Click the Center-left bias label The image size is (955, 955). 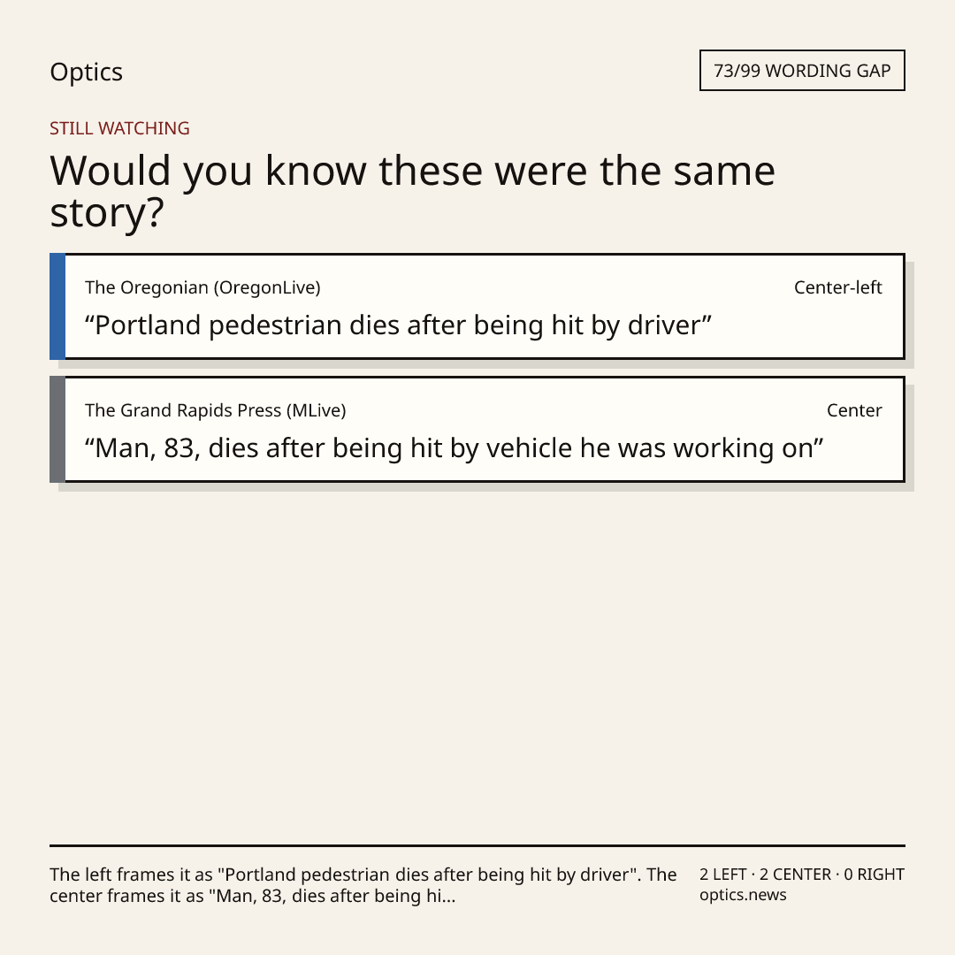pos(837,287)
